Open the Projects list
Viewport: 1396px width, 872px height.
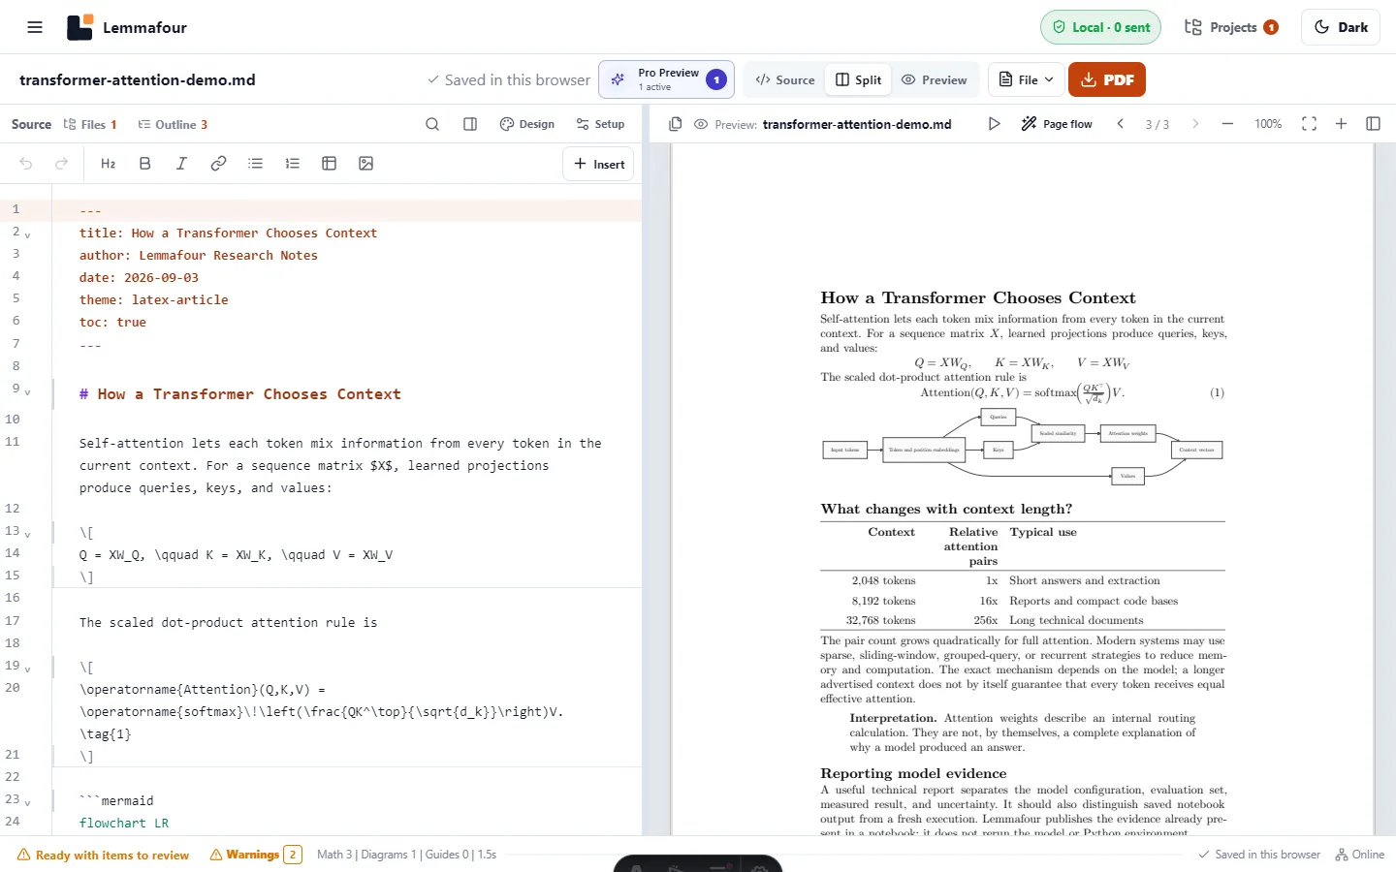(x=1231, y=27)
